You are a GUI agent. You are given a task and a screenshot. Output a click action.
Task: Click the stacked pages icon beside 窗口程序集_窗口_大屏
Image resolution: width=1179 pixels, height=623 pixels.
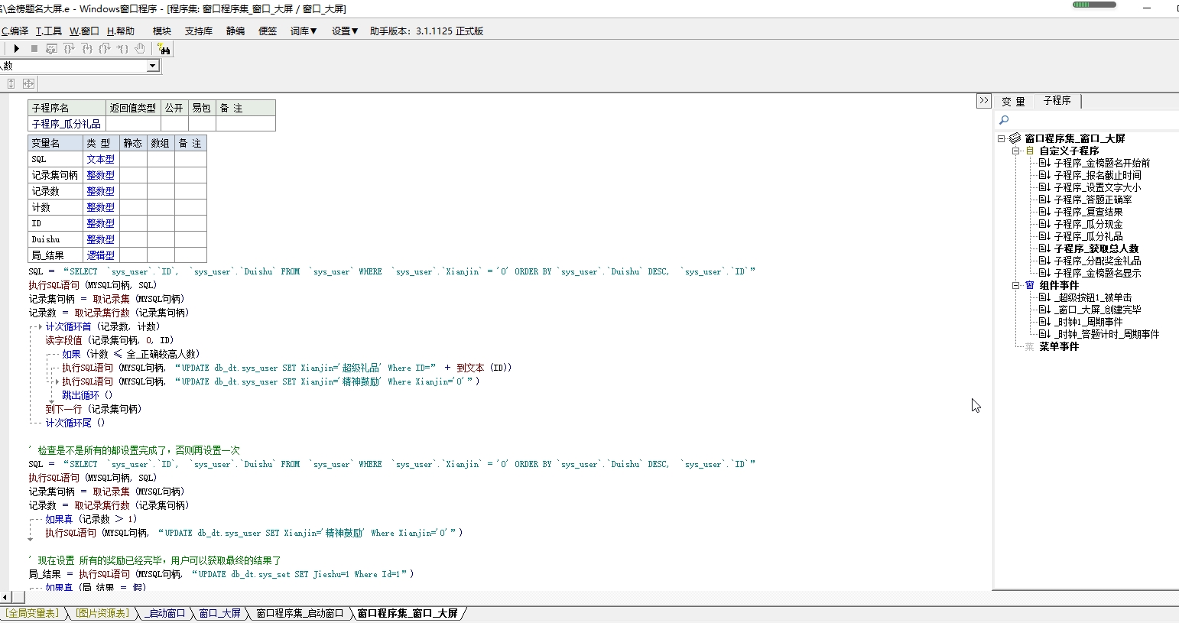[1015, 138]
